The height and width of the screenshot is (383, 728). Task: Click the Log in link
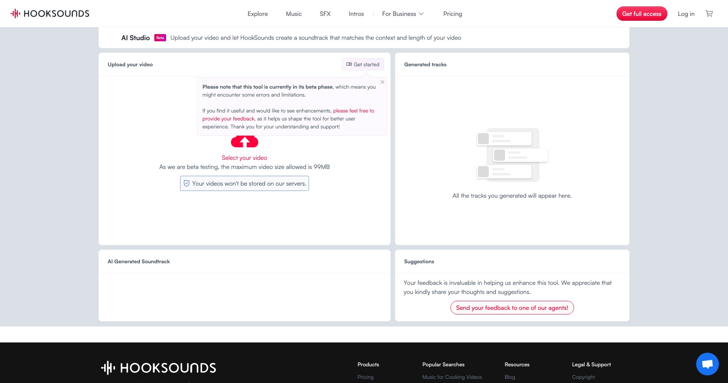tap(686, 14)
